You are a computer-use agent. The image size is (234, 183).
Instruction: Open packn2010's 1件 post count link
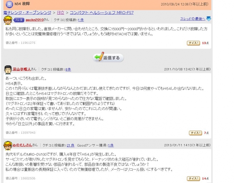[81, 20]
